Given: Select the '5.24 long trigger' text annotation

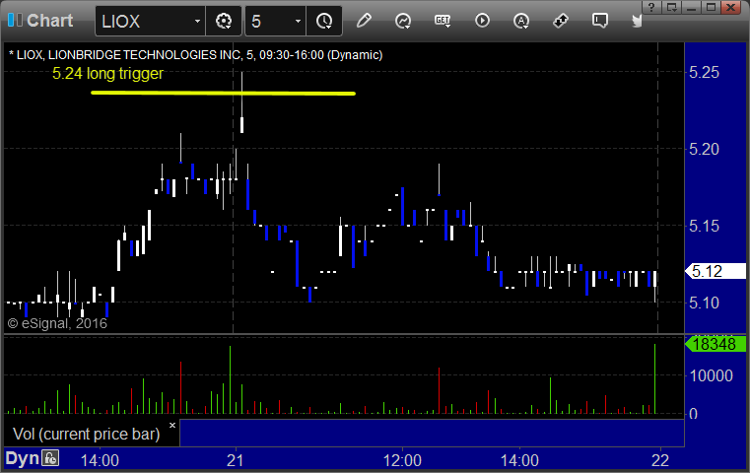Looking at the screenshot, I should (x=107, y=74).
